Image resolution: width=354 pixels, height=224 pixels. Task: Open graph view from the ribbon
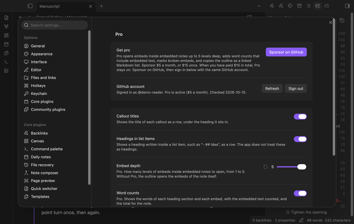pos(6,27)
